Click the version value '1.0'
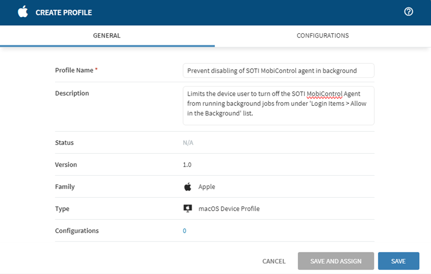 click(x=187, y=165)
